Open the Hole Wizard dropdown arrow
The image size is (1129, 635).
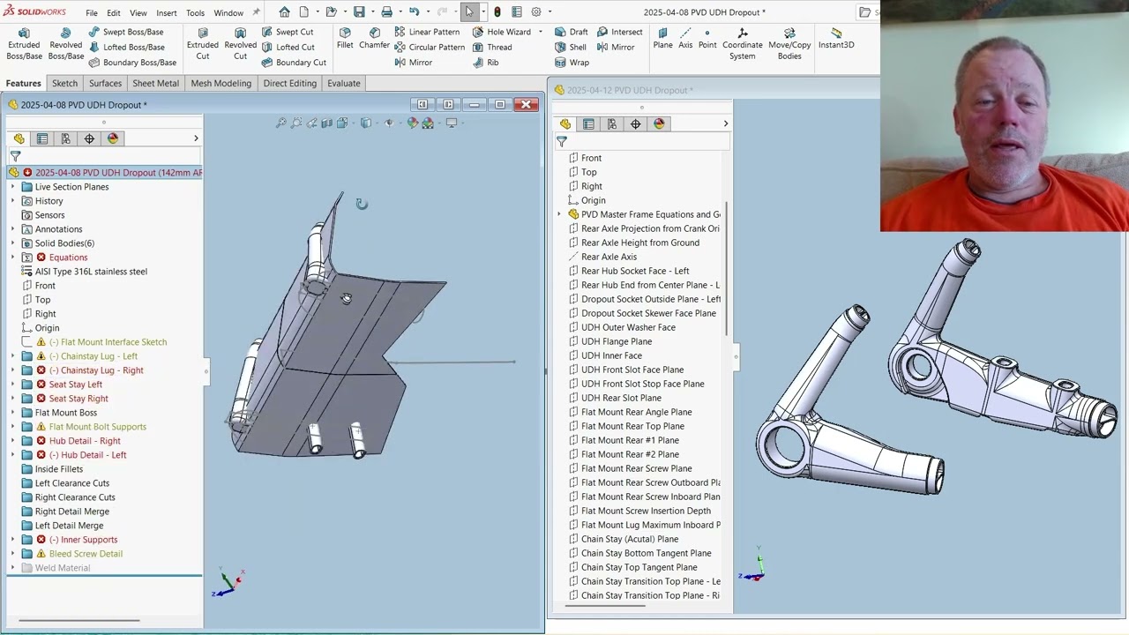(x=540, y=32)
